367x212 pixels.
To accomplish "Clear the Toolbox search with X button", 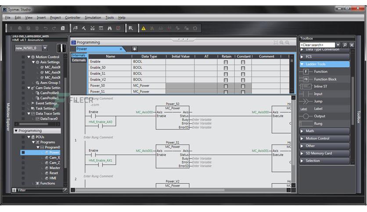I will click(x=352, y=45).
